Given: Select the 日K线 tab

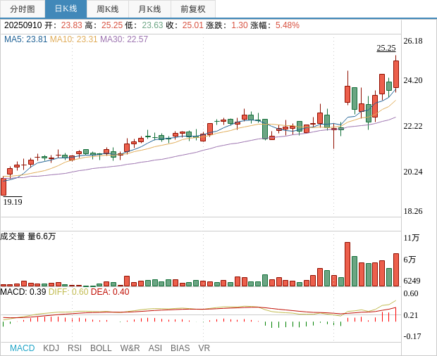Looking at the screenshot, I should point(66,9).
